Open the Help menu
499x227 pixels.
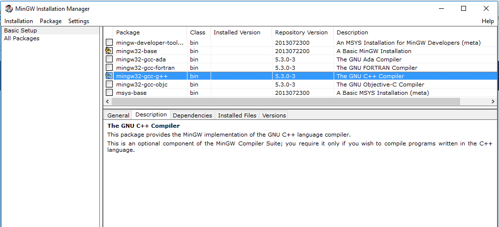pyautogui.click(x=488, y=21)
